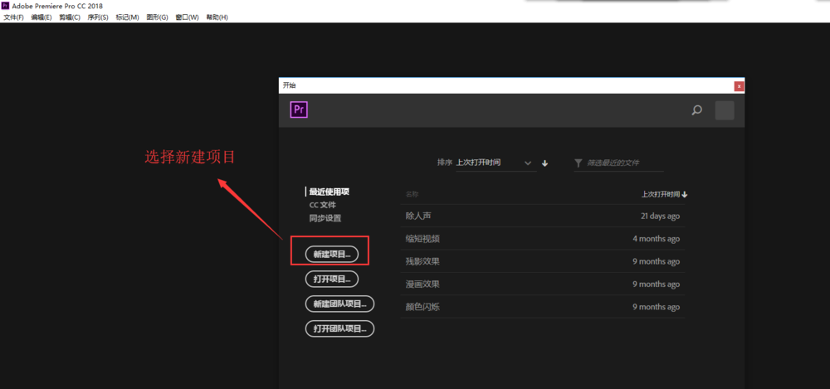Open the user profile avatar
830x389 pixels.
(724, 110)
